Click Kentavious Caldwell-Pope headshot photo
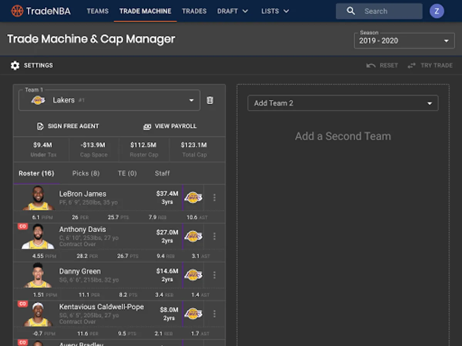 pyautogui.click(x=38, y=314)
